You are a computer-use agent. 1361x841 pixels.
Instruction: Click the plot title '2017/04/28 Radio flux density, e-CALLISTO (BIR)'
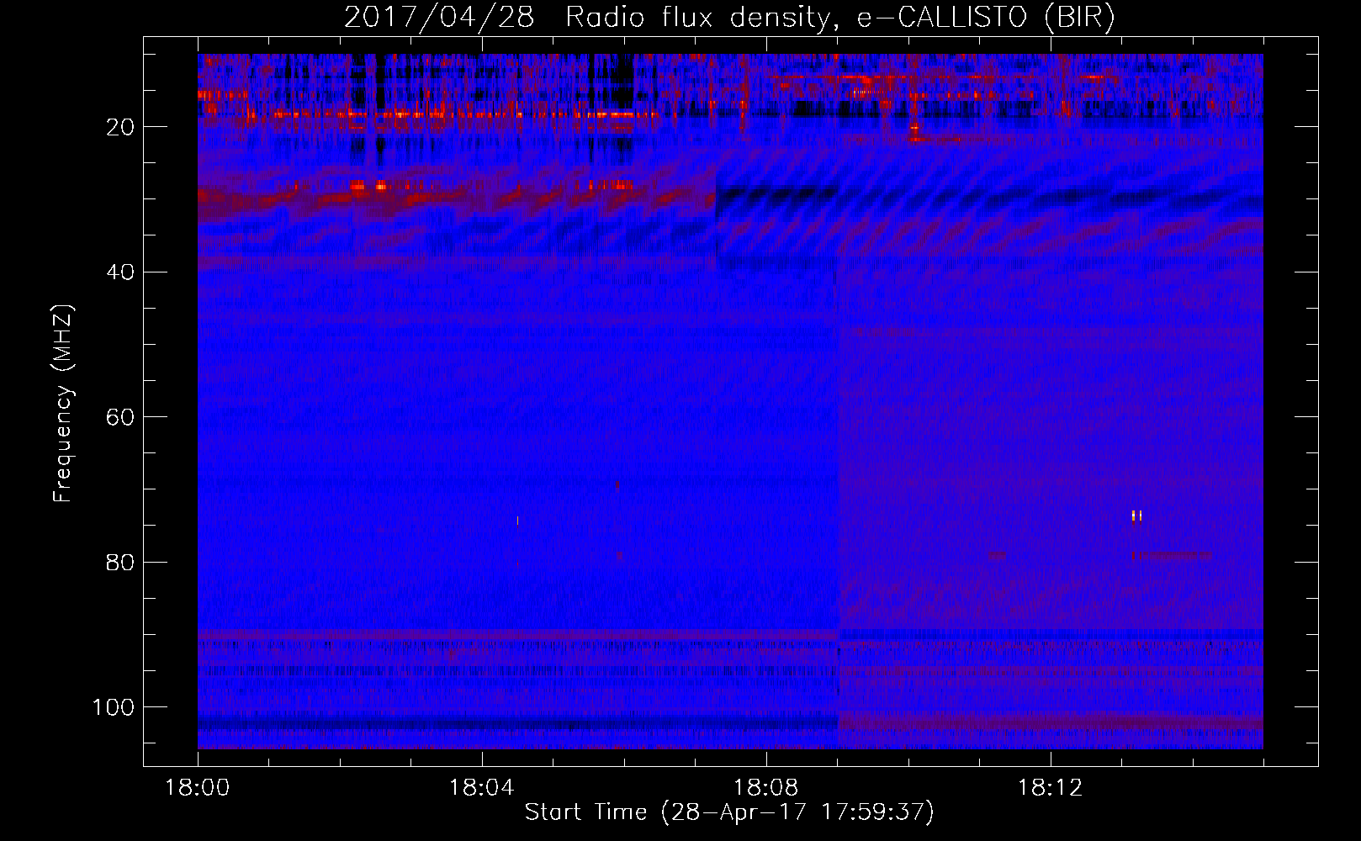(729, 18)
